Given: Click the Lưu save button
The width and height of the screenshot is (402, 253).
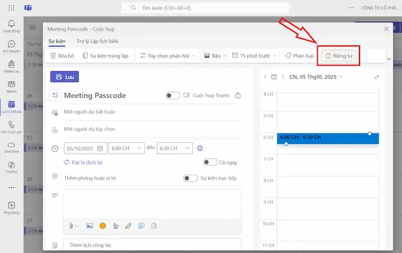Looking at the screenshot, I should tap(64, 77).
